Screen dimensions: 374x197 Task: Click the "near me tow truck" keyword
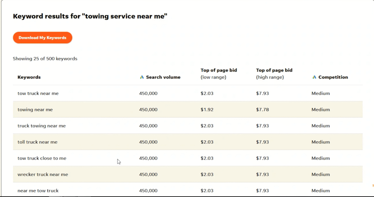(38, 190)
